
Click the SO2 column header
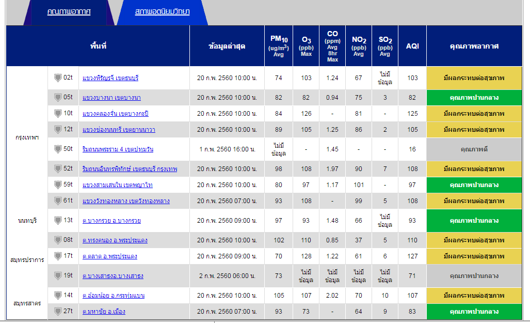click(x=385, y=45)
